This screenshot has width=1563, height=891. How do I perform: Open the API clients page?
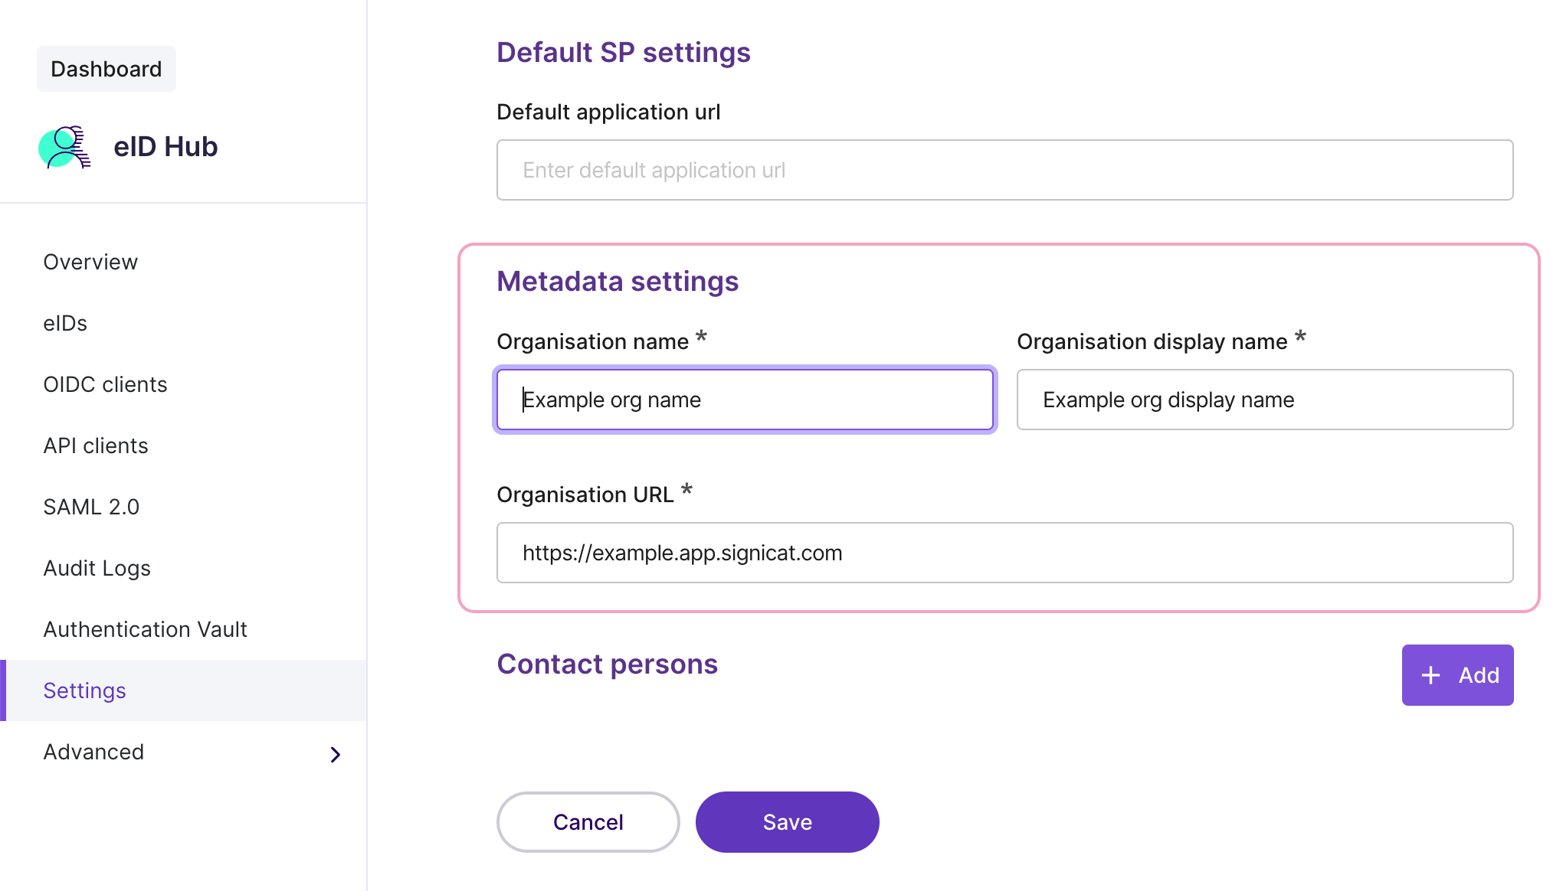point(95,445)
